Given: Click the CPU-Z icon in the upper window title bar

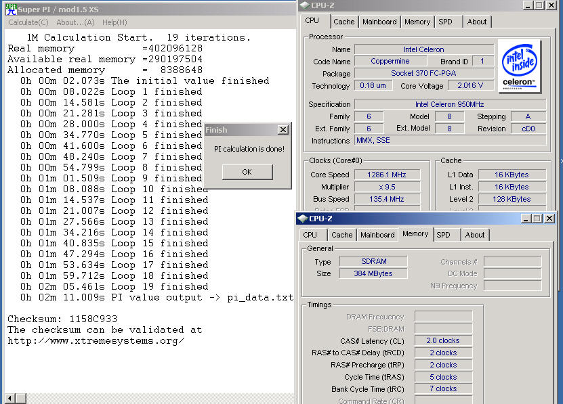Looking at the screenshot, I should tap(304, 5).
